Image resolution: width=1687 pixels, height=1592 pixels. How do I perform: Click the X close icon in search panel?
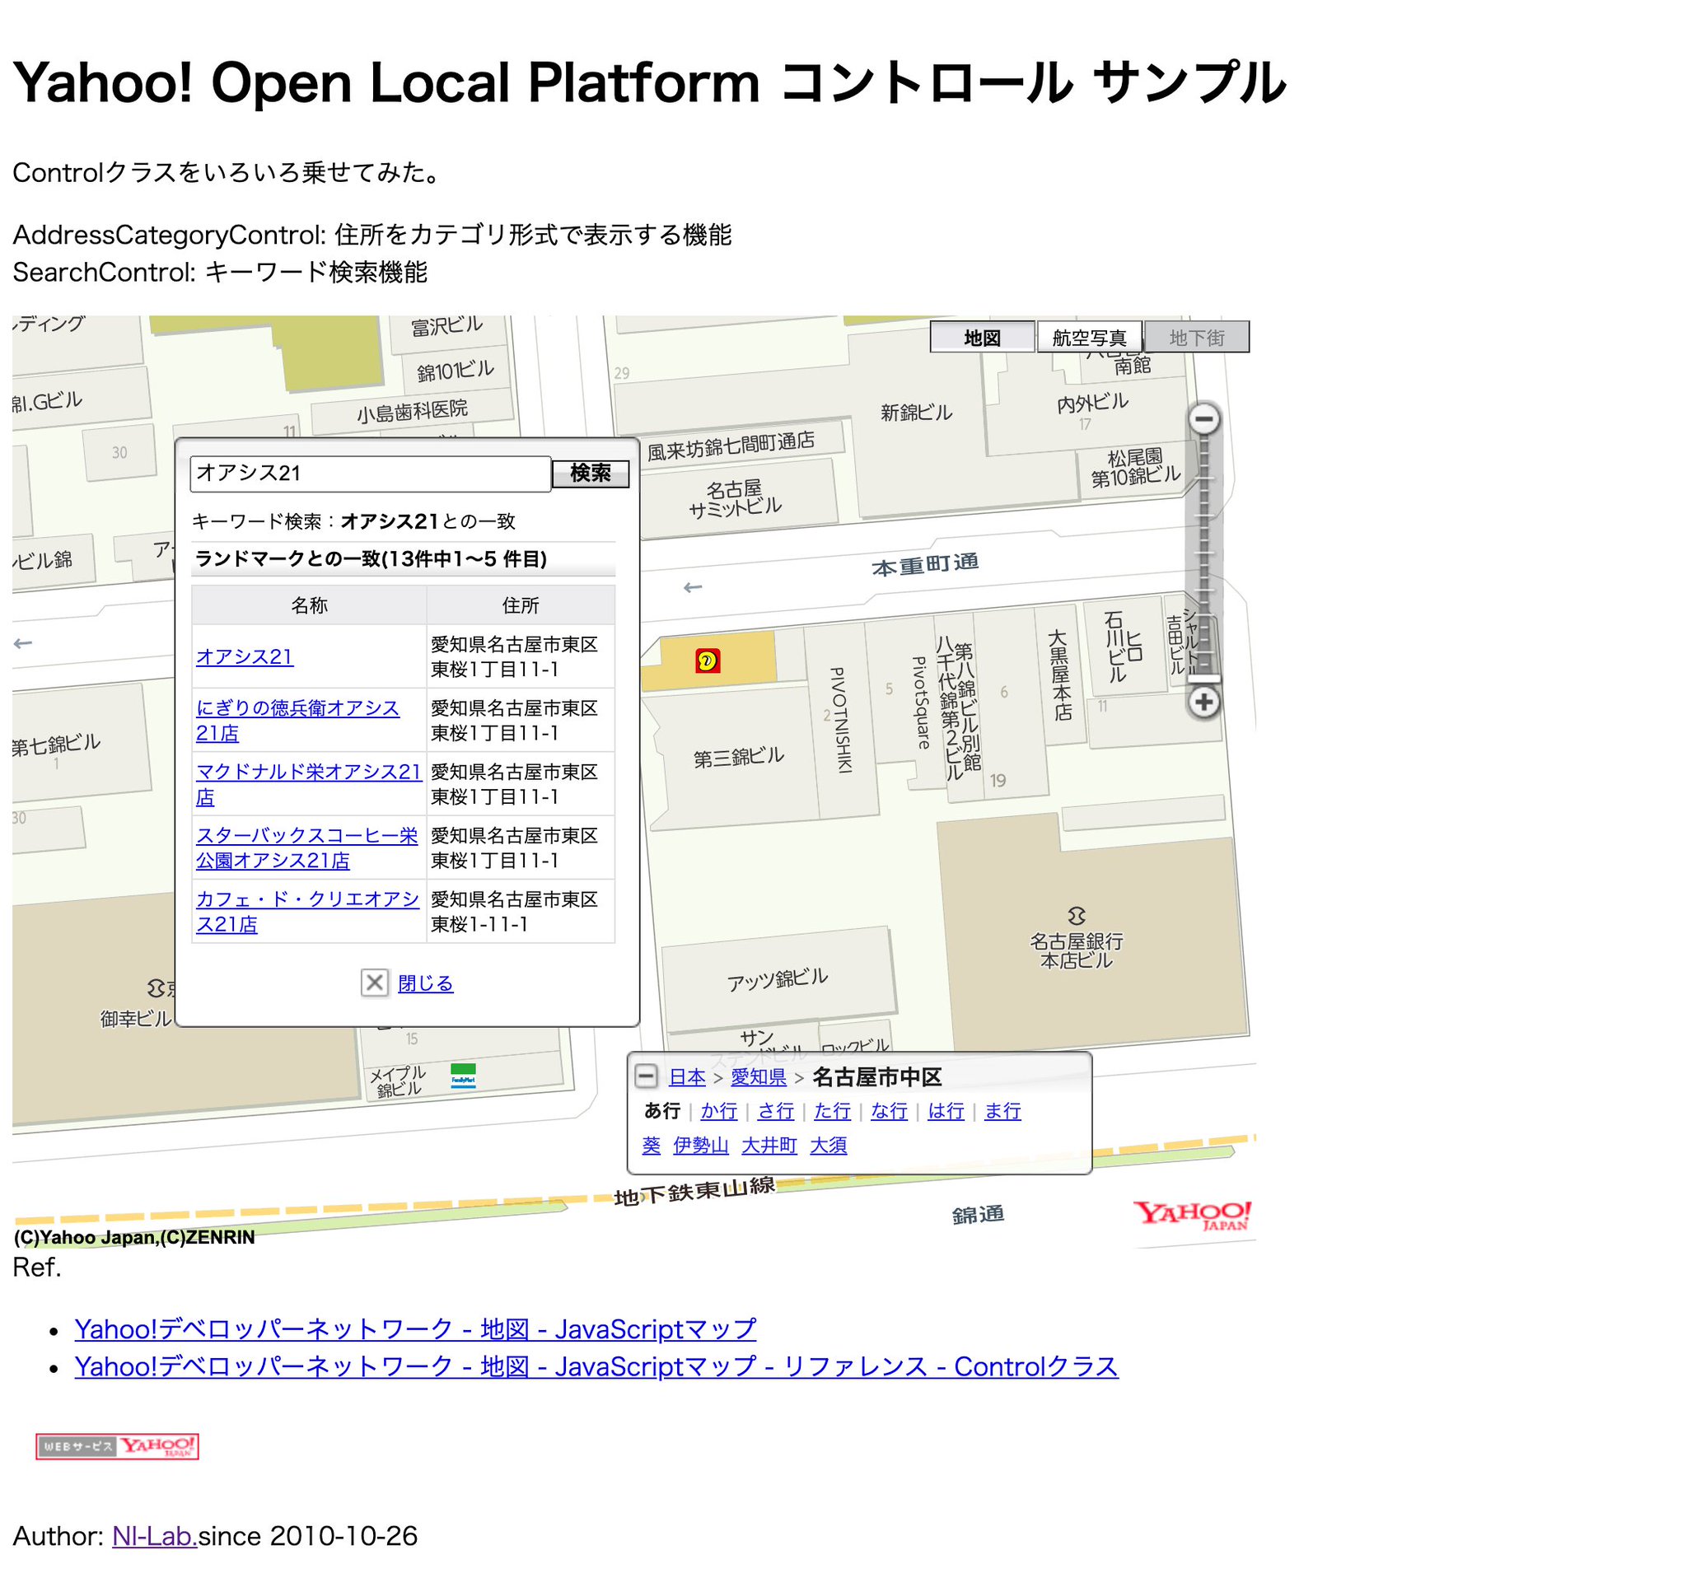coord(374,983)
